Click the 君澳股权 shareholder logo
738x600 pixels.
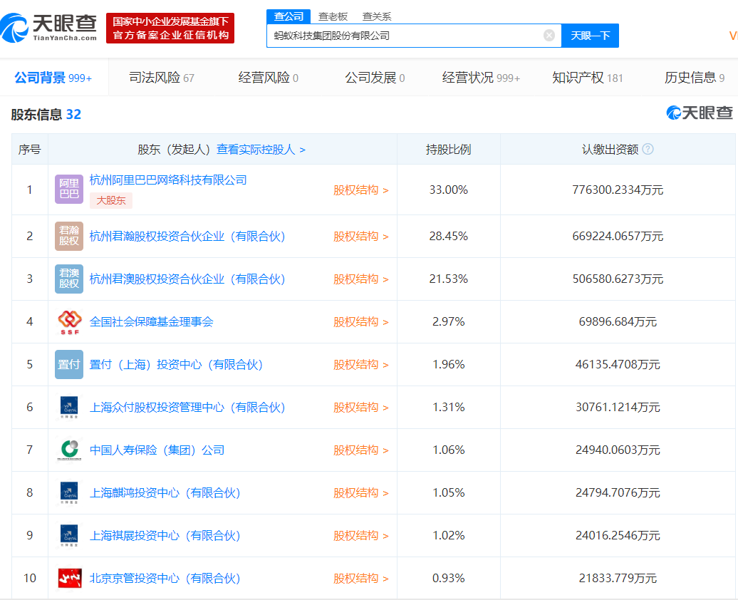click(69, 279)
